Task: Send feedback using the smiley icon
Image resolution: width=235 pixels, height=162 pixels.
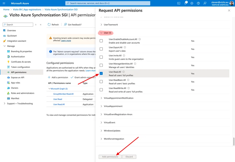Action: tap(204, 3)
